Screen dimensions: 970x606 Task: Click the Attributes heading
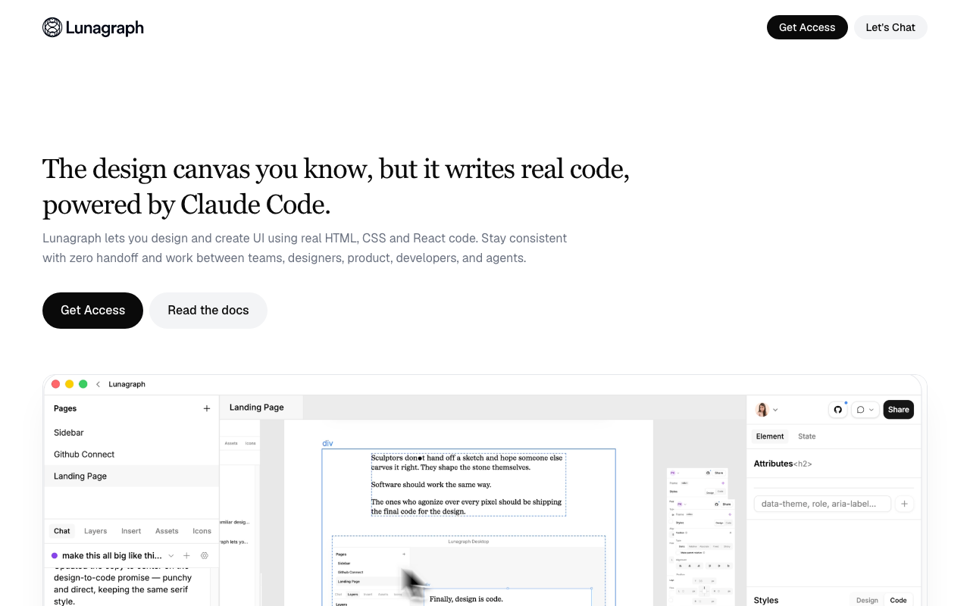tap(773, 464)
